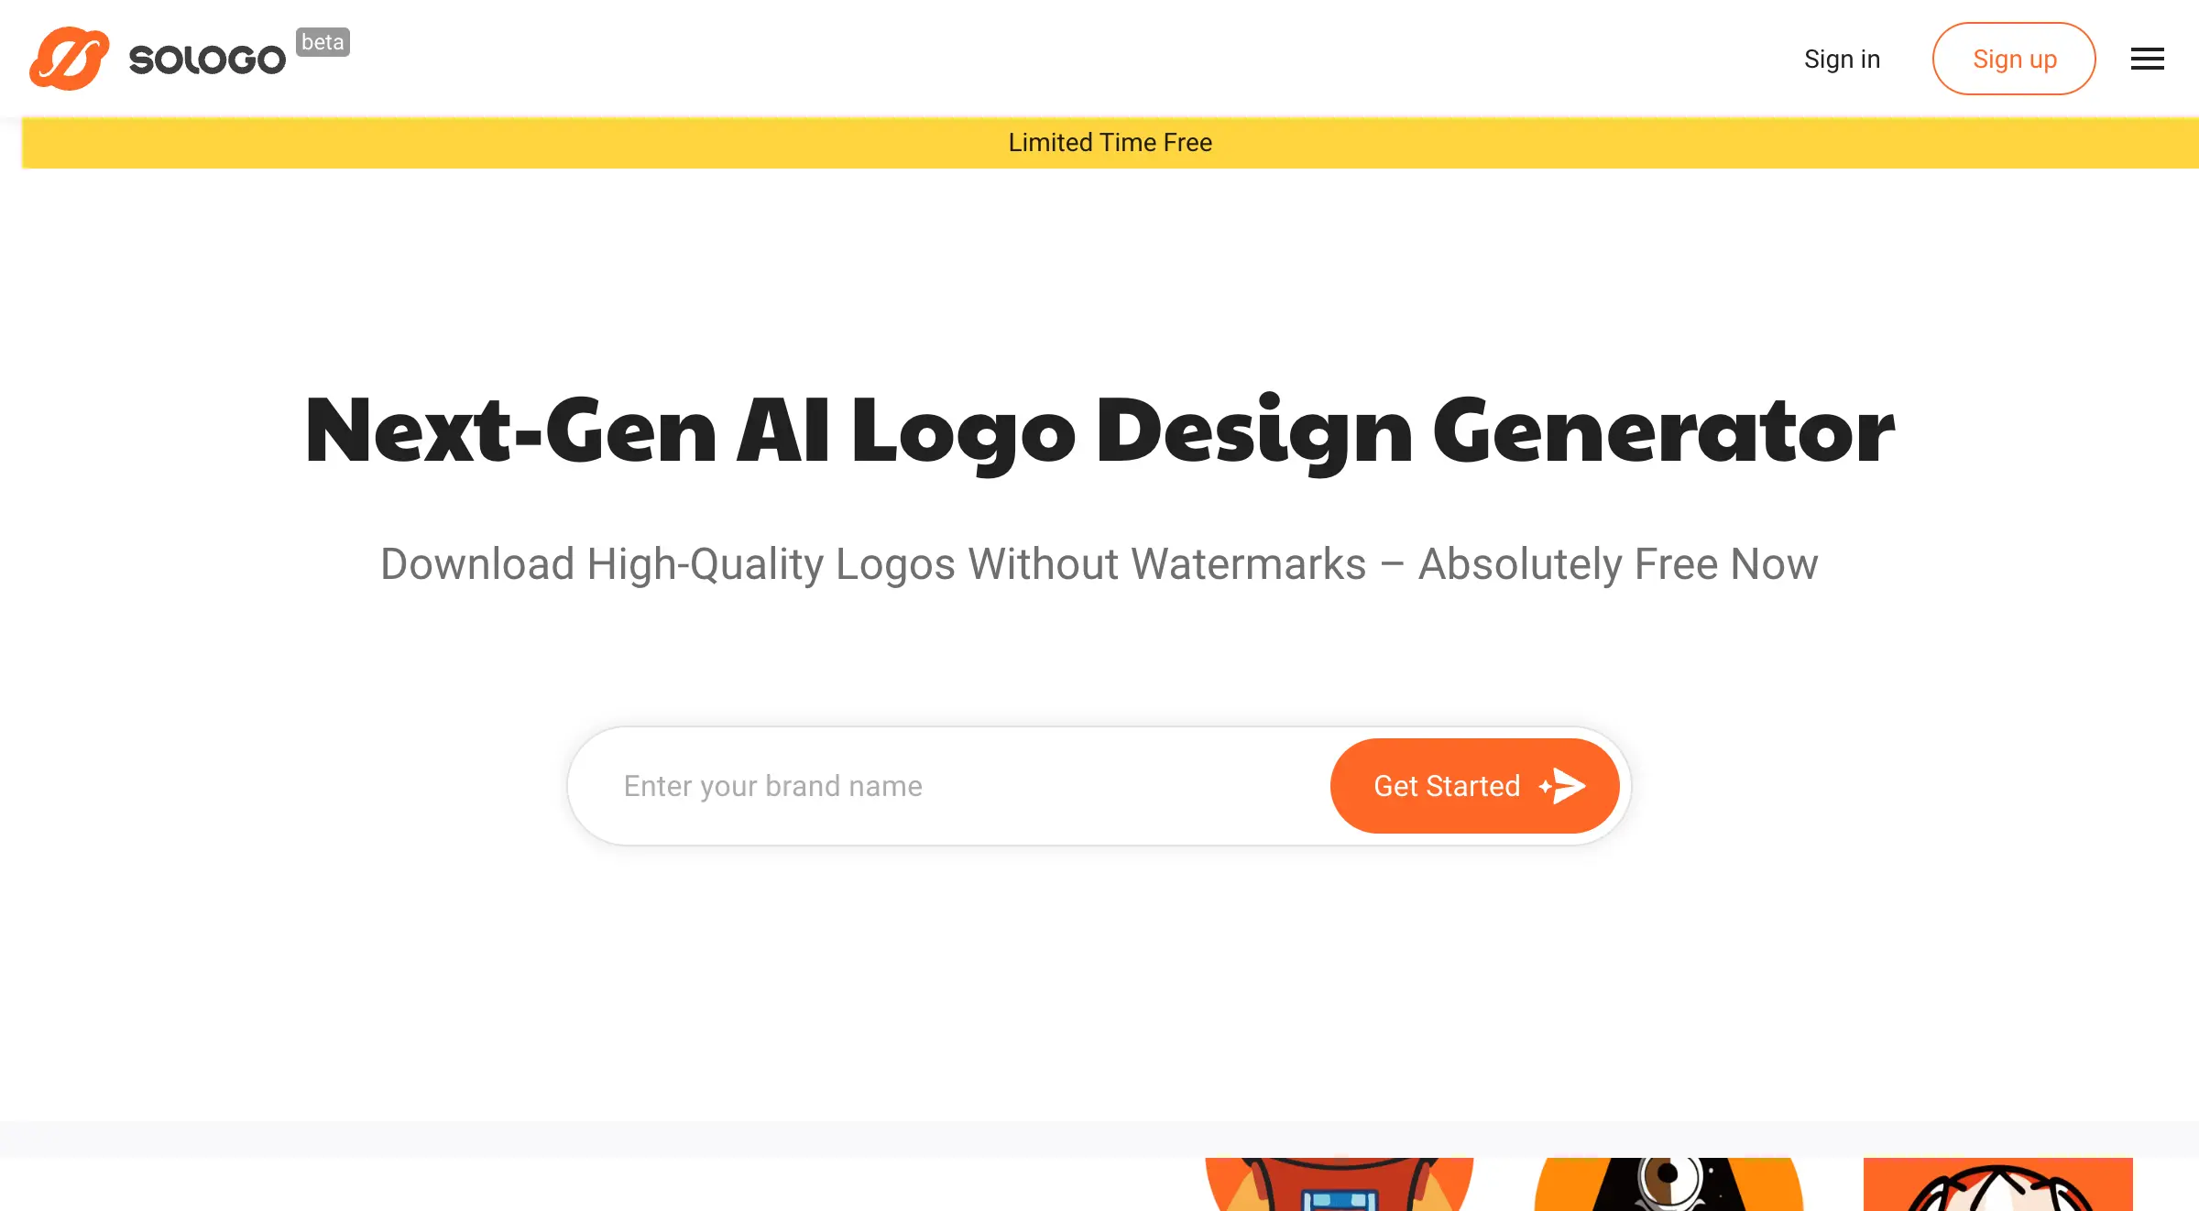
Task: Open the brown eye logo sample
Action: coord(1668,1184)
